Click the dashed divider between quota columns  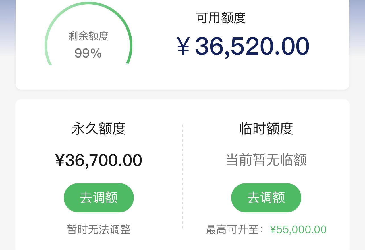182,177
